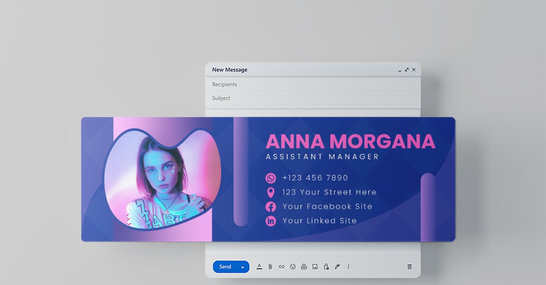Click the Send button
The width and height of the screenshot is (546, 285).
[x=225, y=267]
